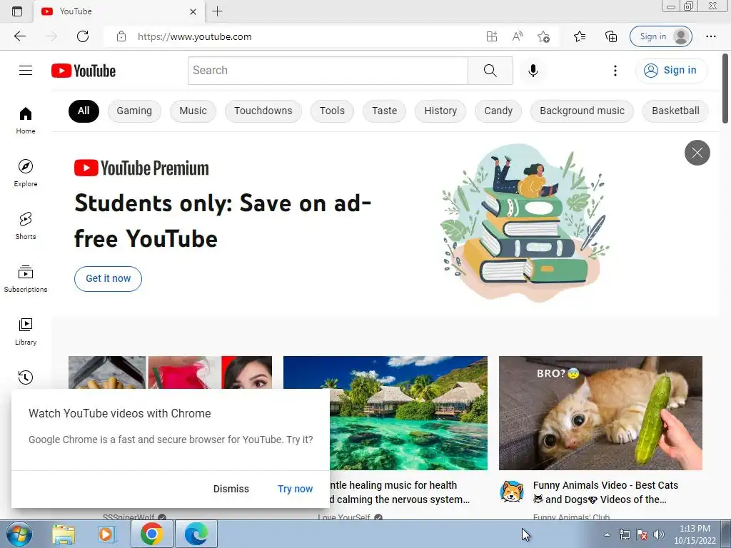Dismiss the Chrome suggestion popup
Viewport: 731px width, 548px height.
click(x=231, y=489)
